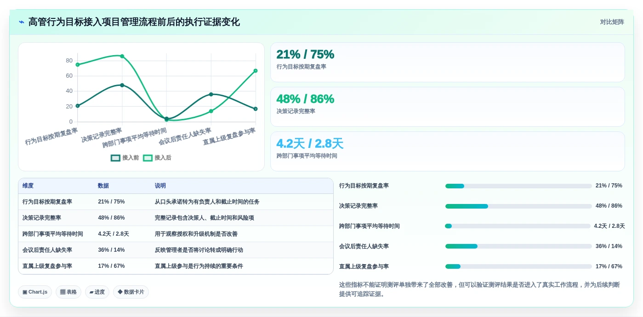The image size is (643, 317).
Task: Click the footnote paragraph about 这些指标
Action: pos(479,289)
